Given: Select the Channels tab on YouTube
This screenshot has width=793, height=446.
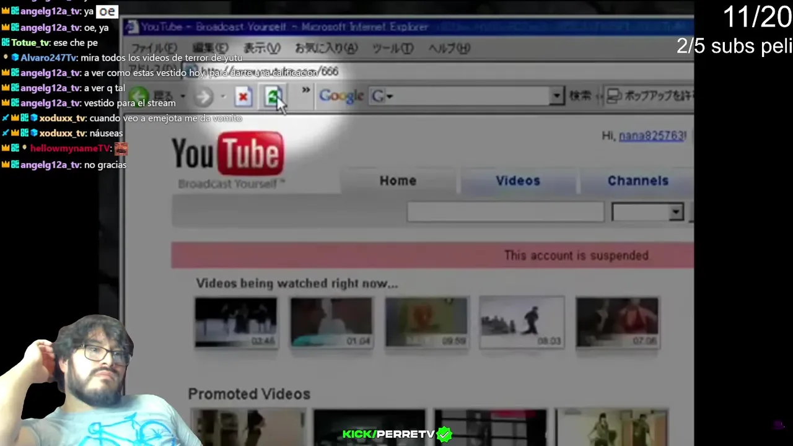Looking at the screenshot, I should pyautogui.click(x=637, y=181).
